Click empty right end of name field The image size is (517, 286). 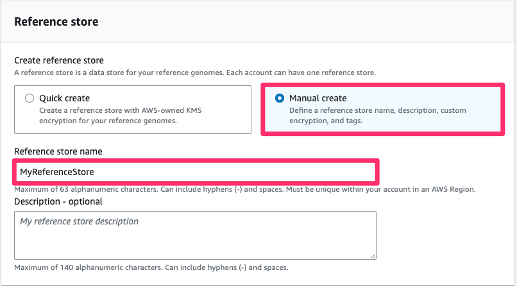[321, 172]
